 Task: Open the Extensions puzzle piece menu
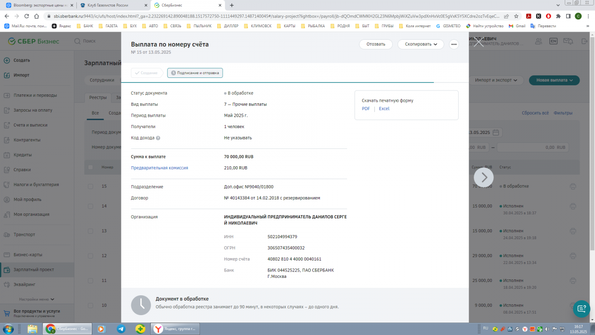pyautogui.click(x=558, y=16)
